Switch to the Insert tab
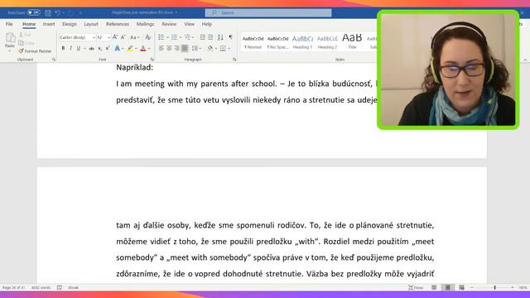 tap(49, 24)
